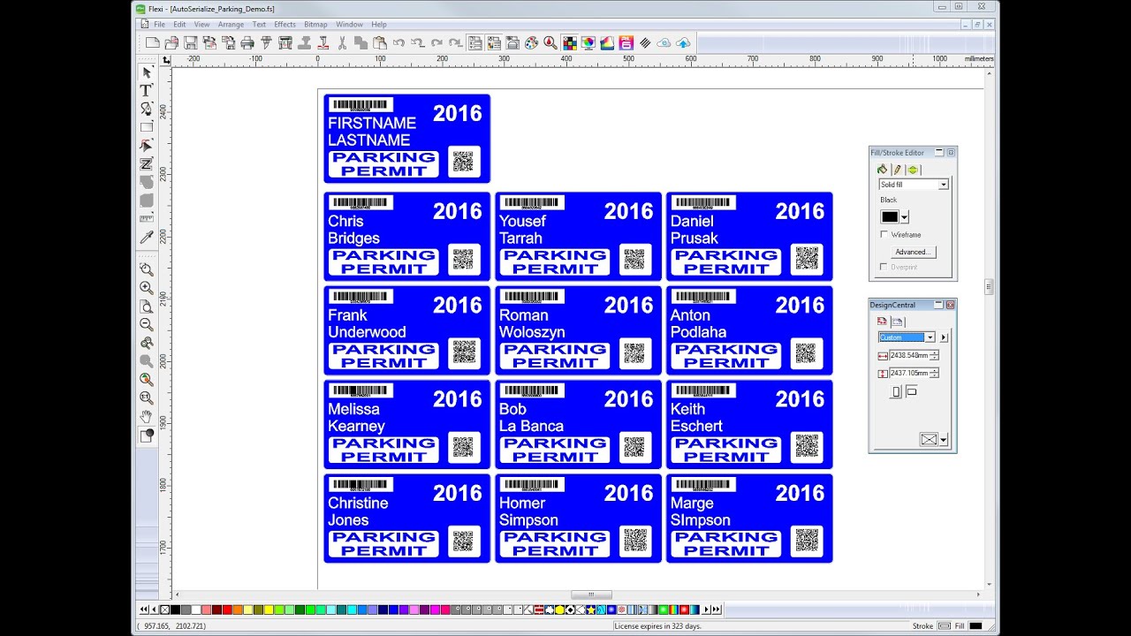Click the Paste clipboard icon
Viewport: 1131px width, 636px height.
[x=380, y=42]
